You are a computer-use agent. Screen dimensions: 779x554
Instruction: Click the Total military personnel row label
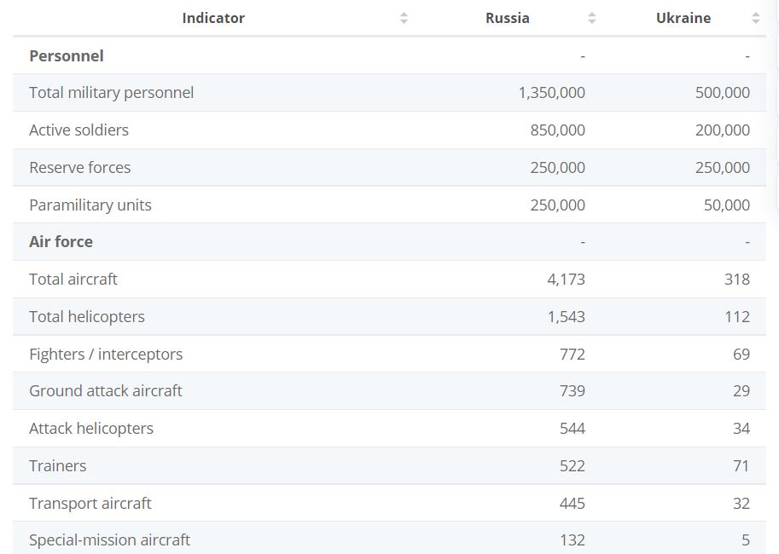(112, 93)
